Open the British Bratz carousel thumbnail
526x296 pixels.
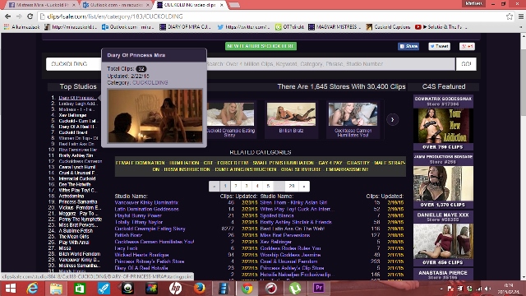(x=291, y=114)
